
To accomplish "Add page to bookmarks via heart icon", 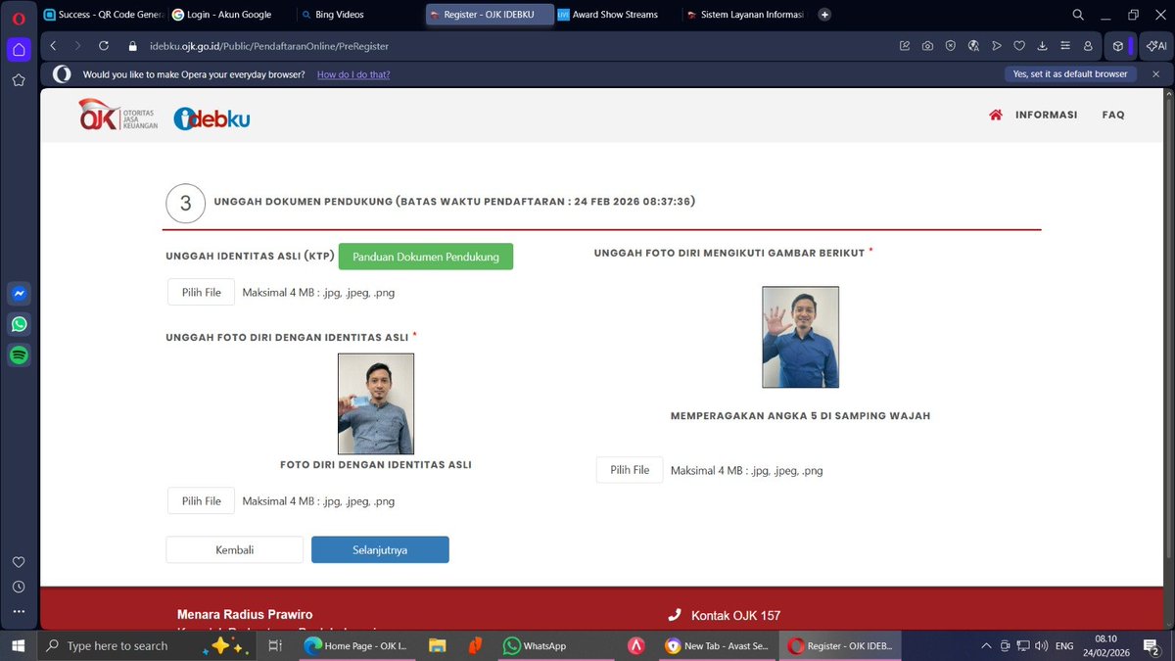I will [x=1018, y=45].
